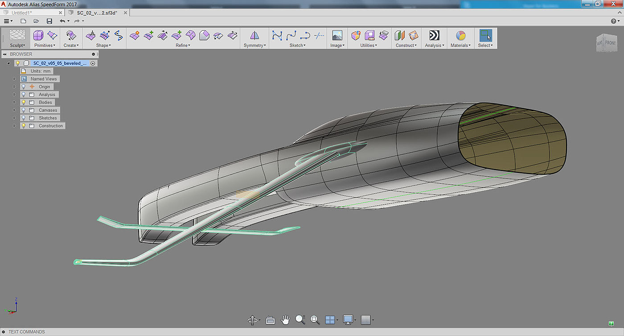Click the Box primitive icon in Primitives
The width and height of the screenshot is (624, 336).
click(38, 36)
